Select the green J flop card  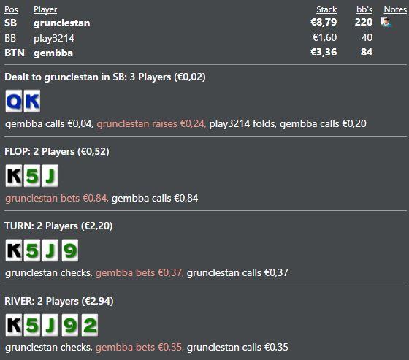[50, 175]
